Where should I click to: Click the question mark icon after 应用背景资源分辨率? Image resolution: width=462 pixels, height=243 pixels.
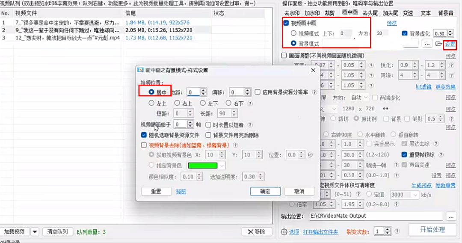(314, 92)
